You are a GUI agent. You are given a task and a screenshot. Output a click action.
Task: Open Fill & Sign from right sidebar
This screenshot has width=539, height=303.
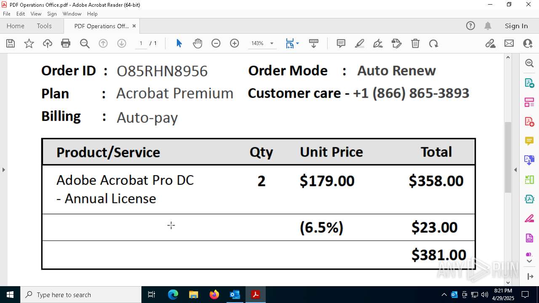[x=529, y=219]
